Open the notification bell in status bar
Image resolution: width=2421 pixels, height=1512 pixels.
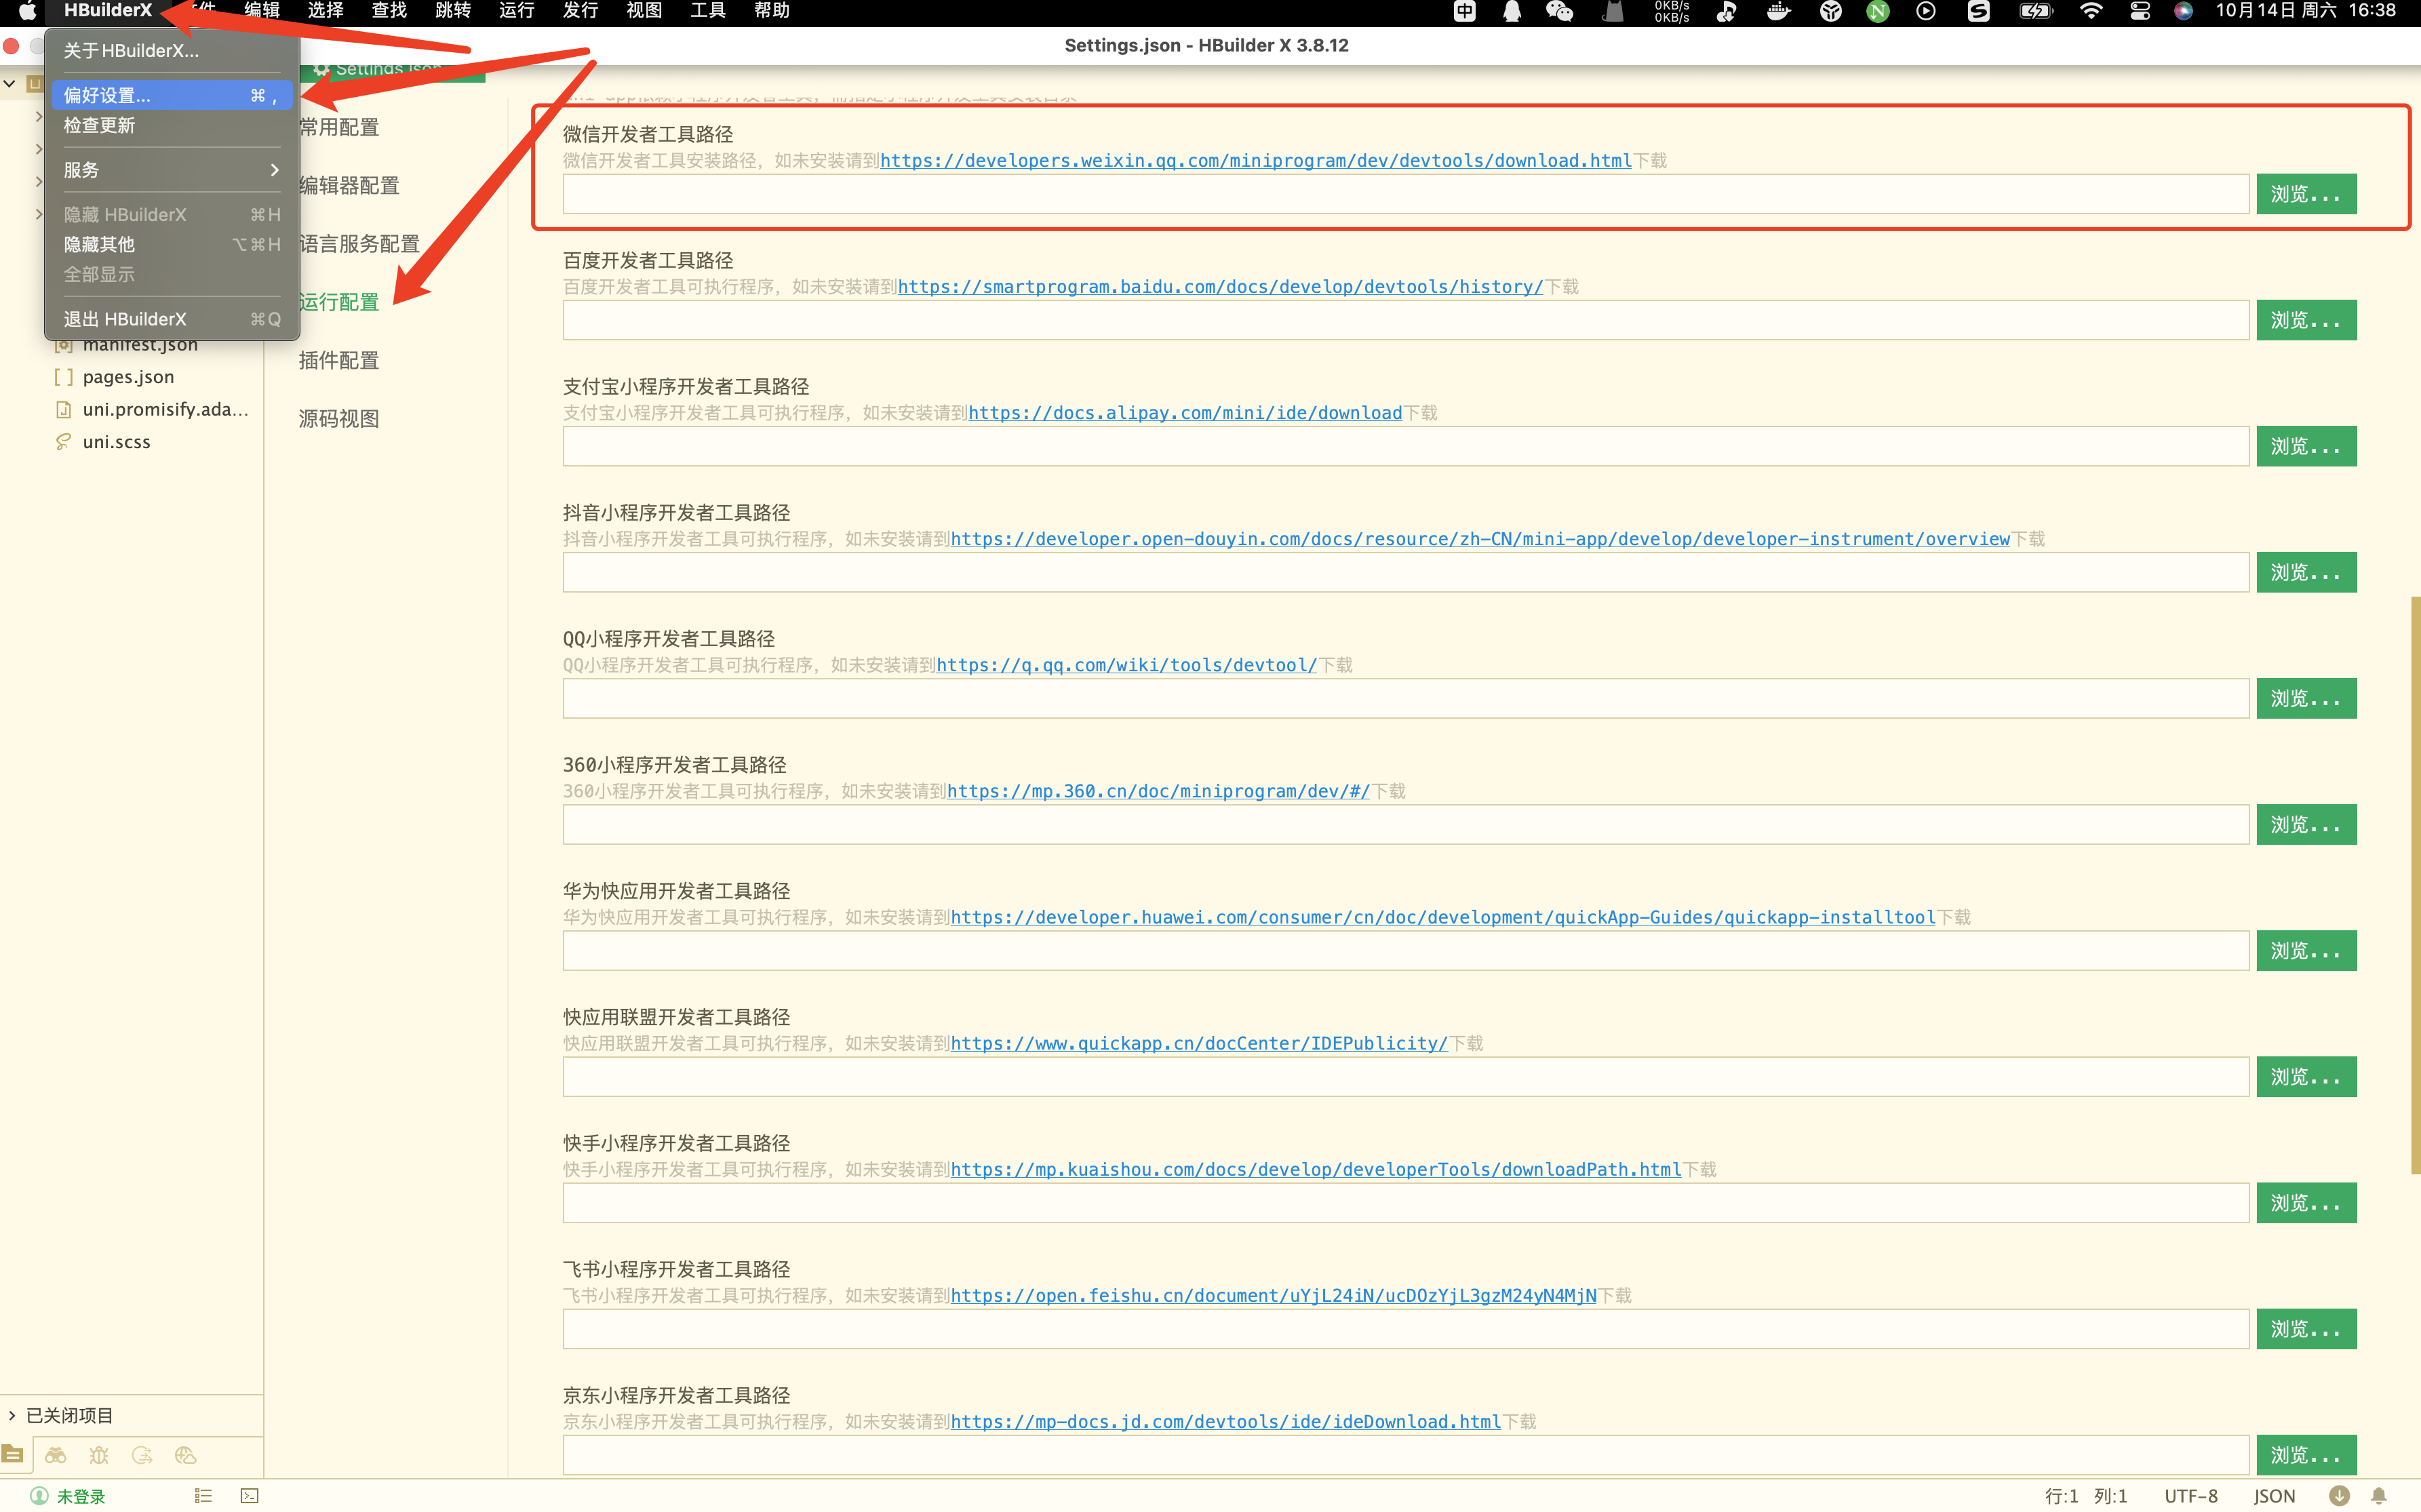click(2380, 1496)
